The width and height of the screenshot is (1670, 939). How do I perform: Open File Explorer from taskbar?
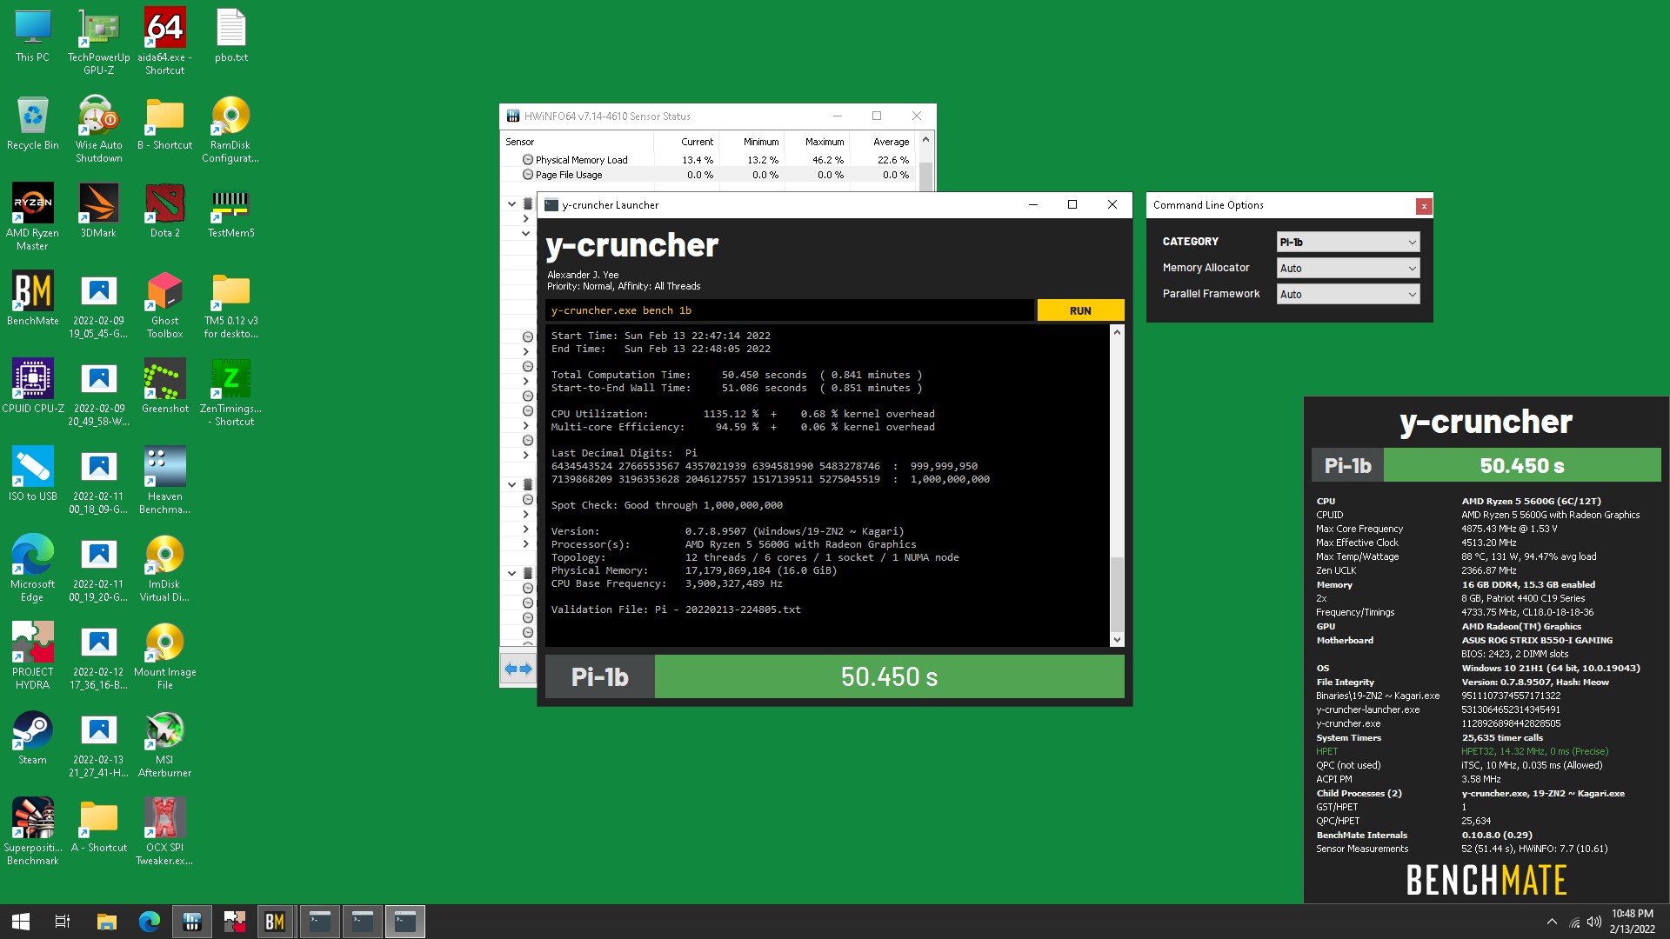pyautogui.click(x=106, y=922)
